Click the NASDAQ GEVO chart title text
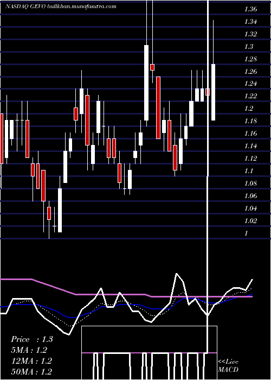 (x=61, y=7)
